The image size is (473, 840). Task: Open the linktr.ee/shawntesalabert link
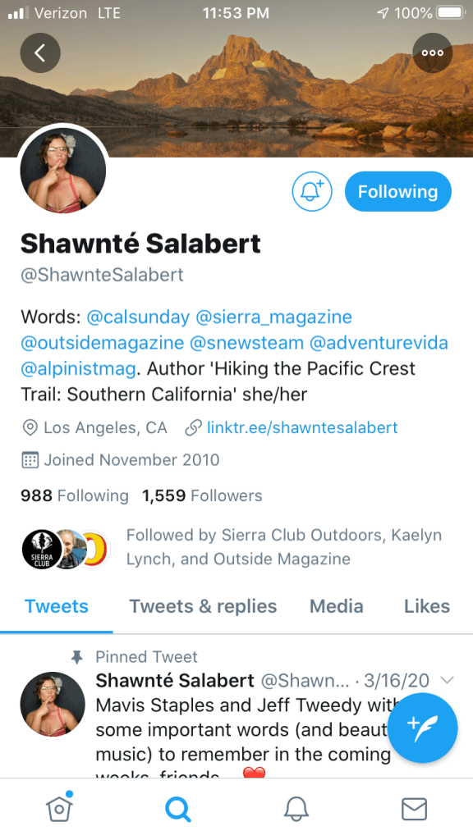(x=302, y=427)
